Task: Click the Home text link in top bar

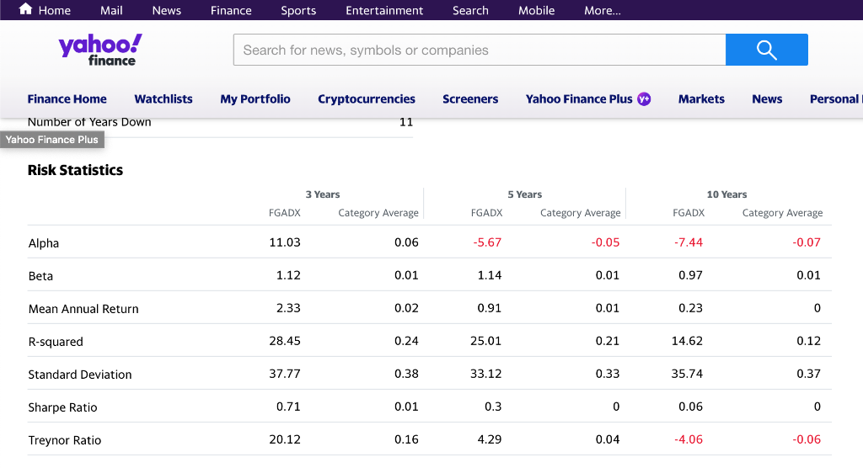Action: point(55,10)
